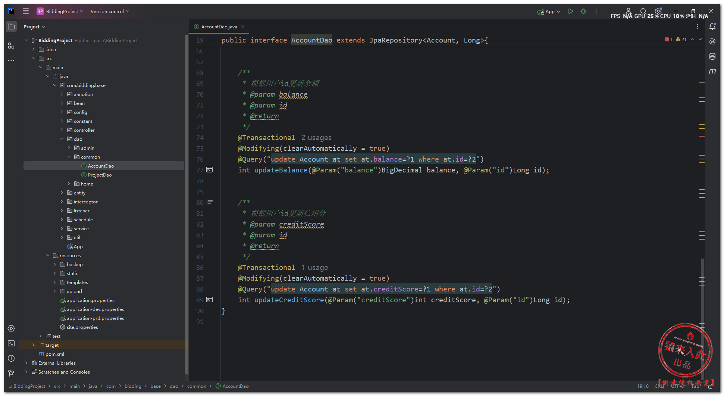
Task: Click the 2 usages hint
Action: tap(316, 138)
